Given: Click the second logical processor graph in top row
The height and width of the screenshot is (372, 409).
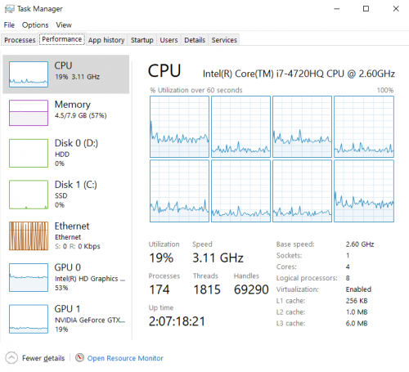Looking at the screenshot, I should coord(240,127).
